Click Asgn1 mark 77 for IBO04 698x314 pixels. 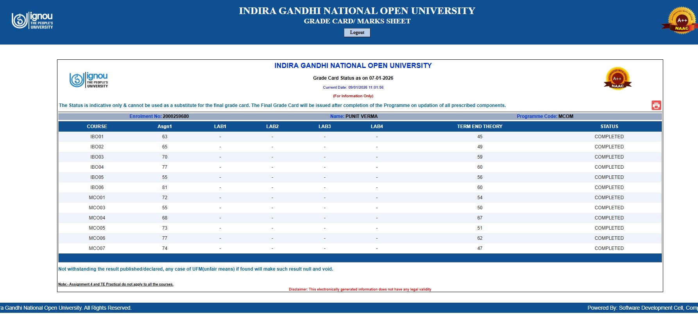[165, 167]
